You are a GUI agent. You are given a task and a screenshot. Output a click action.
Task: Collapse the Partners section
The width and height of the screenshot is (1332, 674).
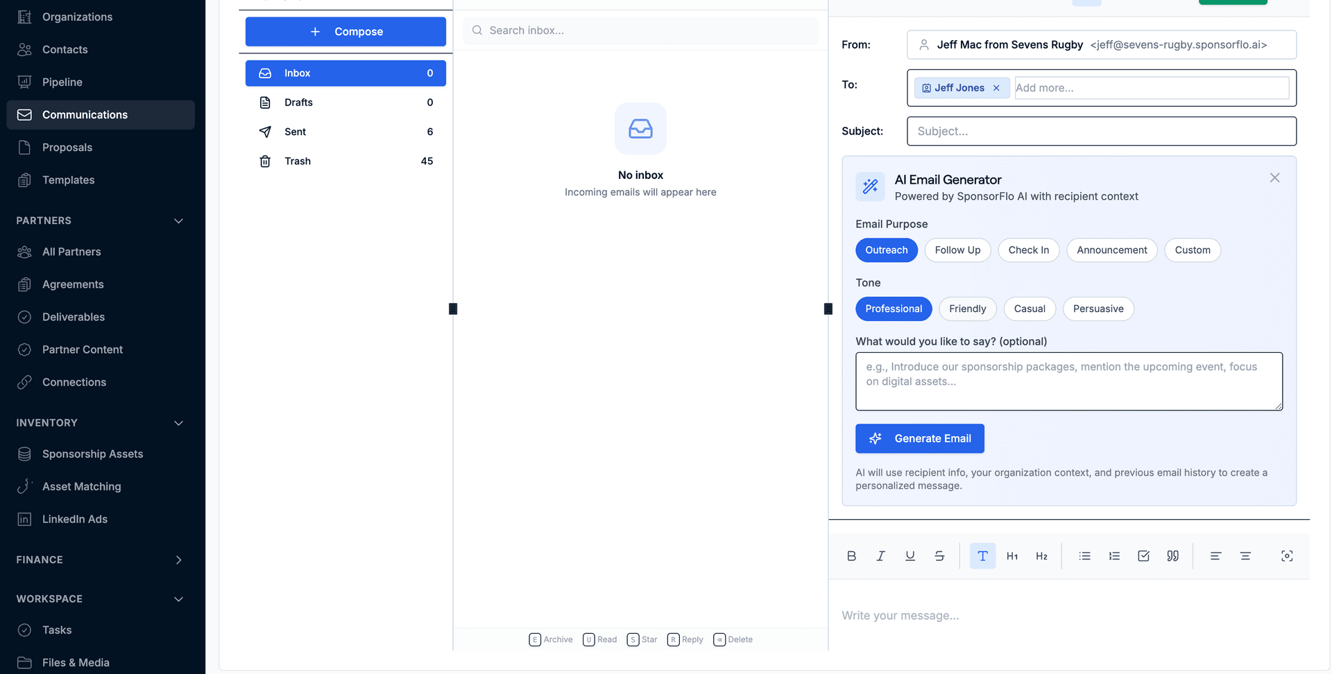click(178, 221)
